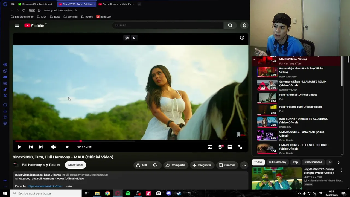Open player settings gear
This screenshot has height=197, width=350.
[x=220, y=147]
